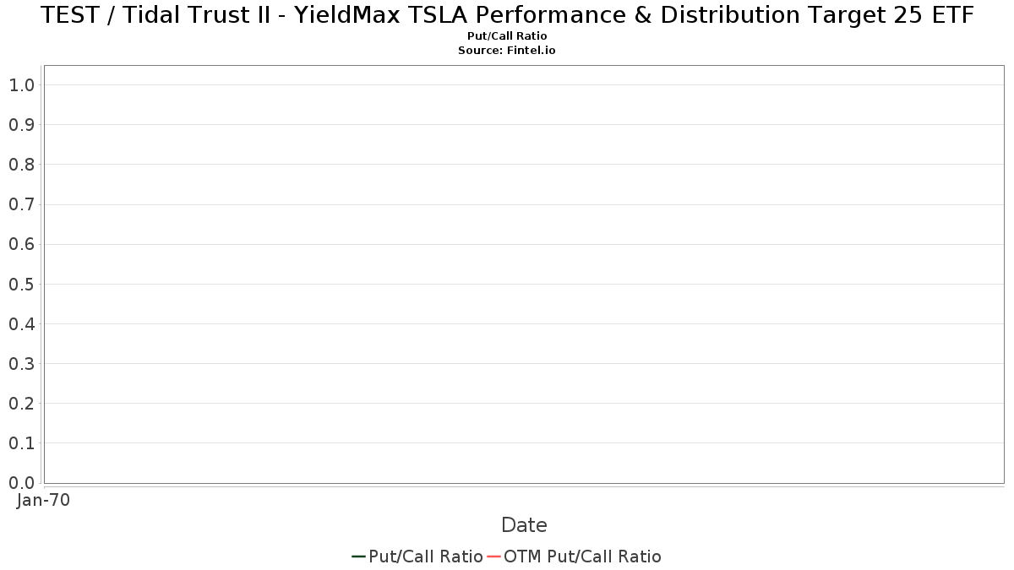
Task: Click the 0.9 y-axis tick label
Action: click(21, 124)
